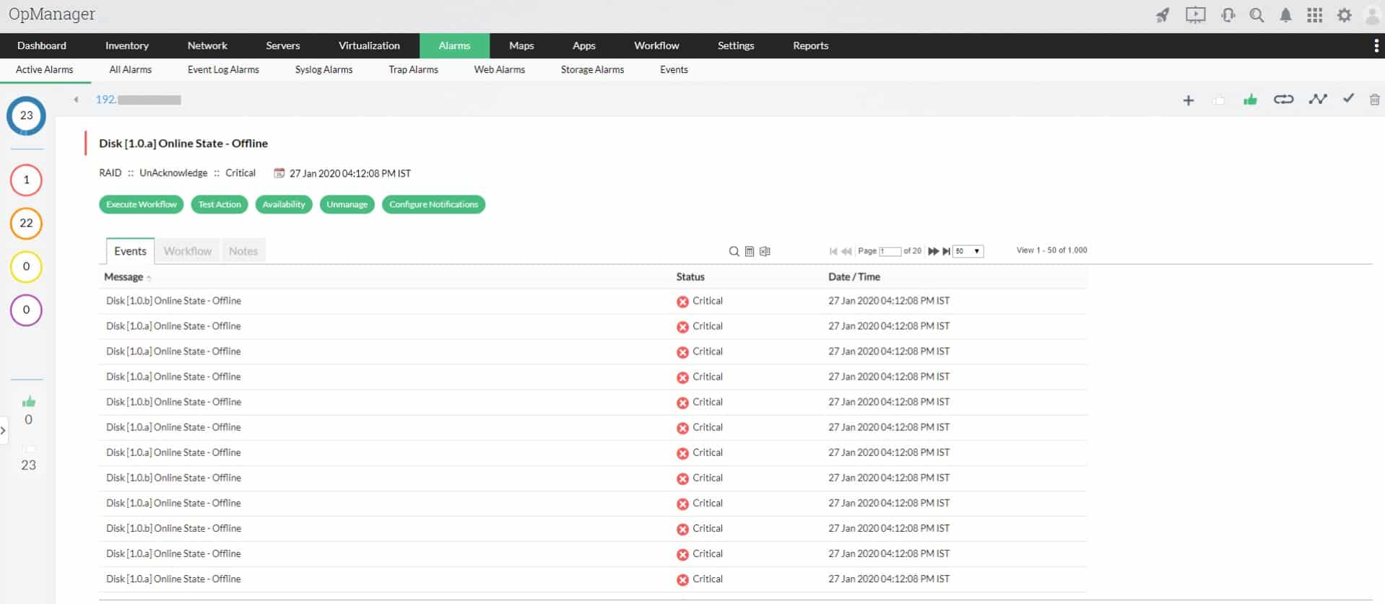Open the line graph icon in alarm toolbar
Viewport: 1385px width, 604px height.
(1318, 100)
